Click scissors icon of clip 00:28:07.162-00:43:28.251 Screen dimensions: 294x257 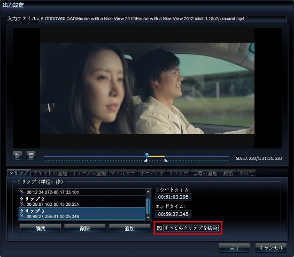coord(22,204)
